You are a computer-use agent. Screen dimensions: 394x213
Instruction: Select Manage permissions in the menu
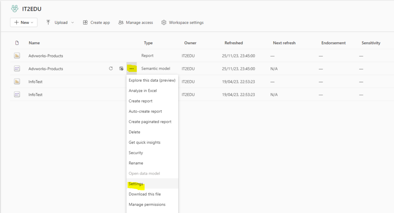(x=147, y=205)
